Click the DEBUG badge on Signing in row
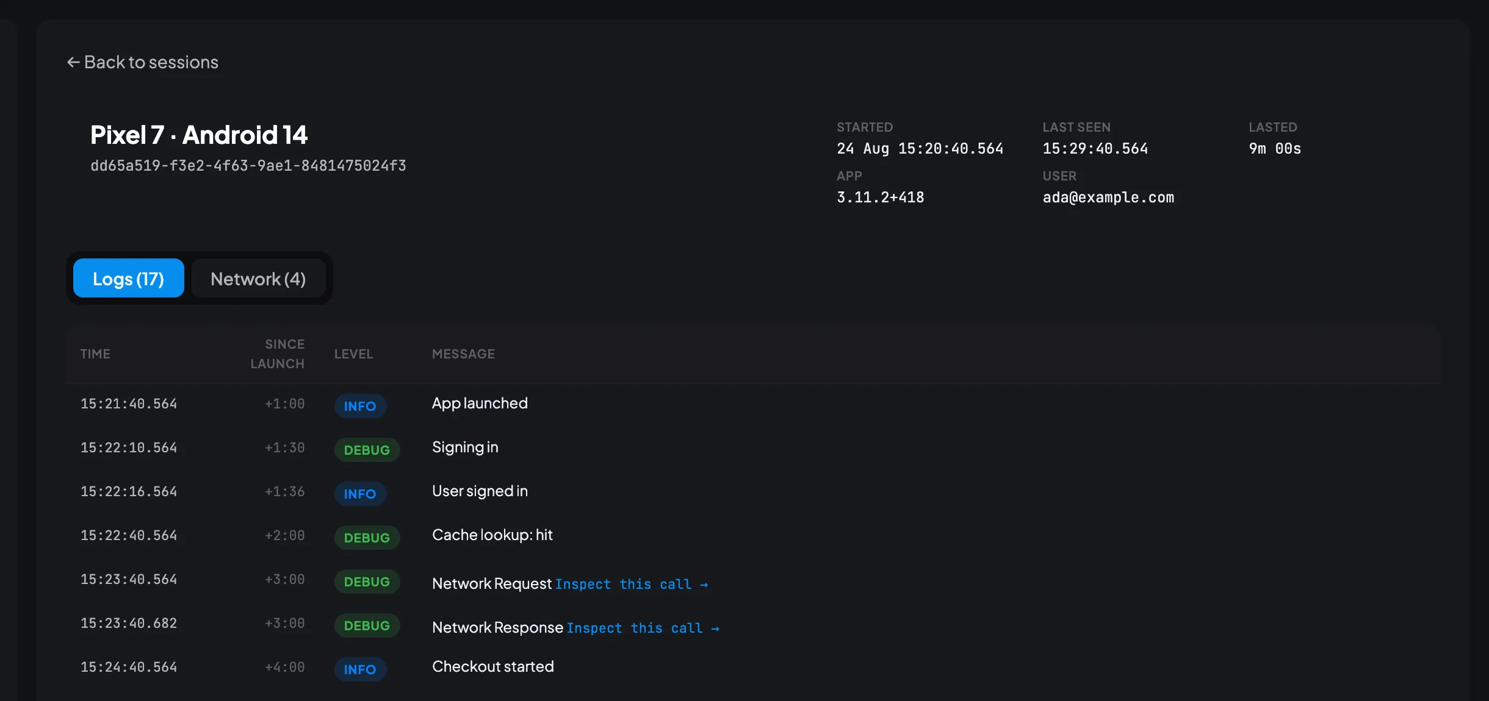Screen dimensions: 1489x701 click(x=367, y=450)
